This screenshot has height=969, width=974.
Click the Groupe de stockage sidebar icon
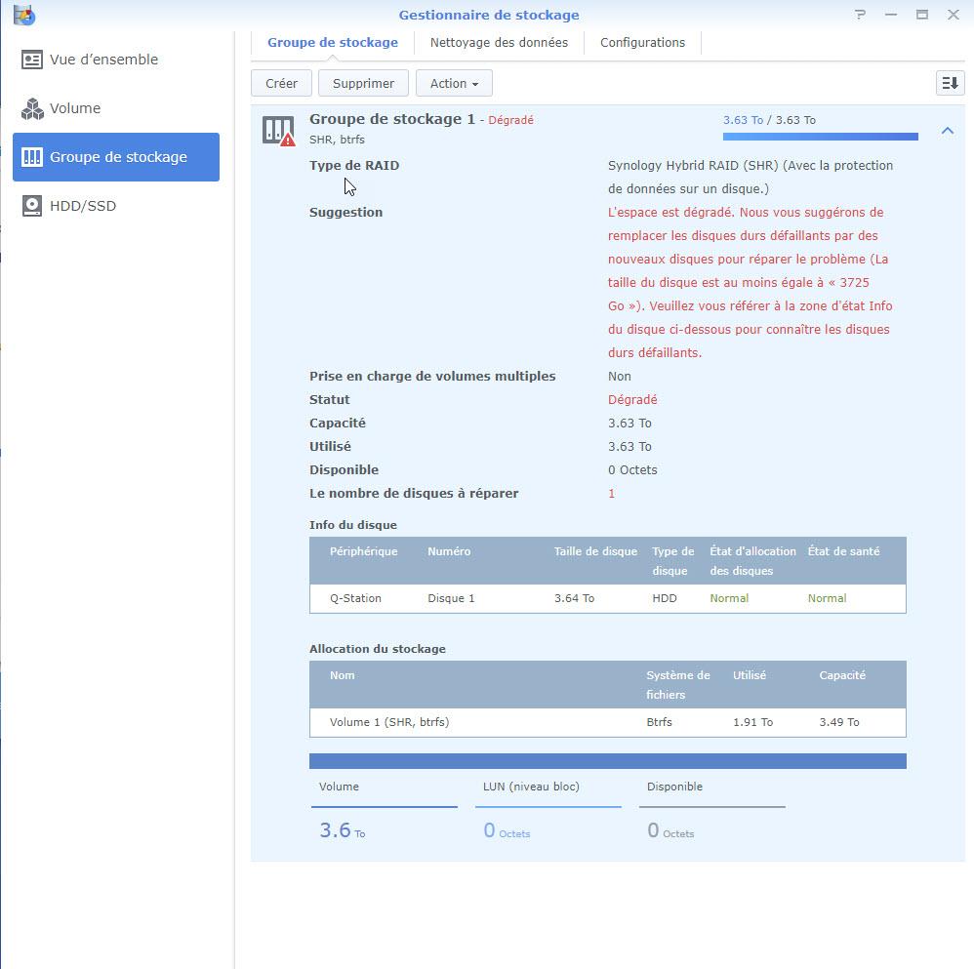pos(31,157)
